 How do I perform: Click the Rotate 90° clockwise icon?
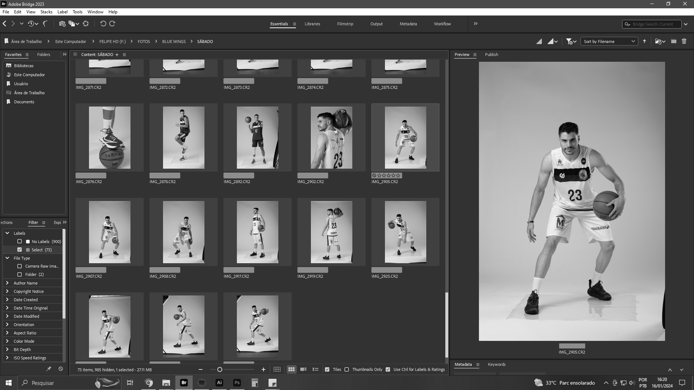tap(112, 24)
